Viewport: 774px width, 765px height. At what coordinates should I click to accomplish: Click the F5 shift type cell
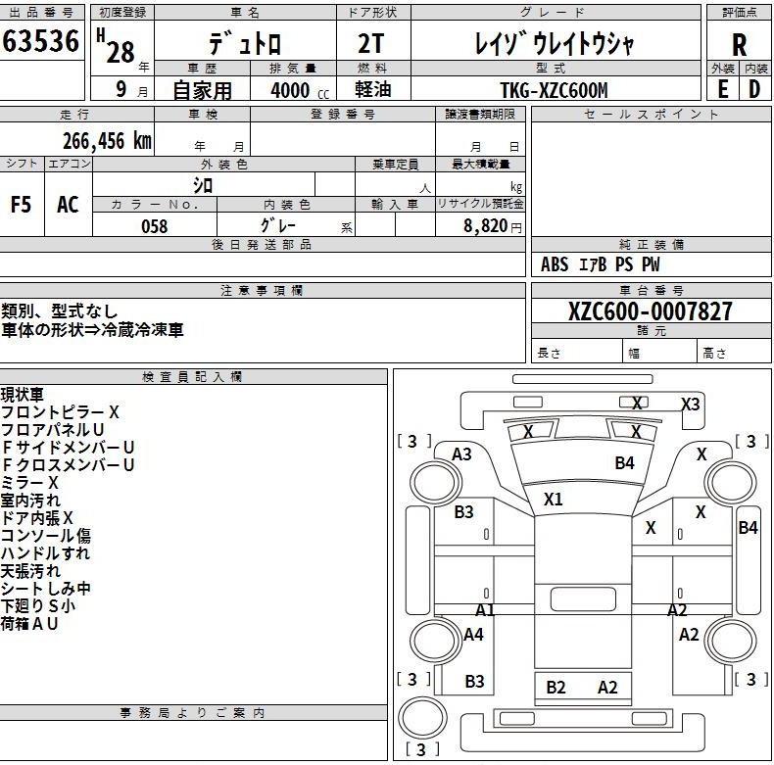click(x=21, y=205)
